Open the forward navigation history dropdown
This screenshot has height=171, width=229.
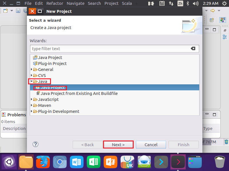pos(219,11)
